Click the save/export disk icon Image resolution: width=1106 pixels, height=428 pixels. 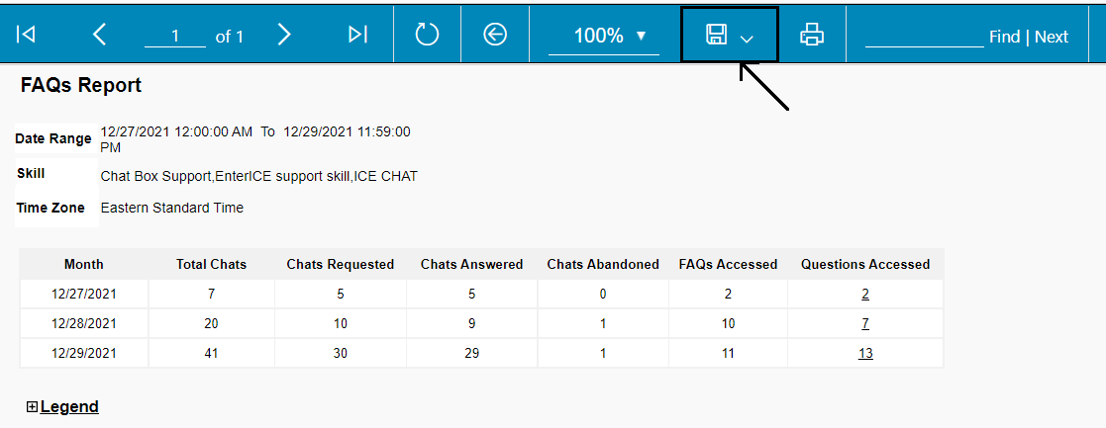coord(716,35)
